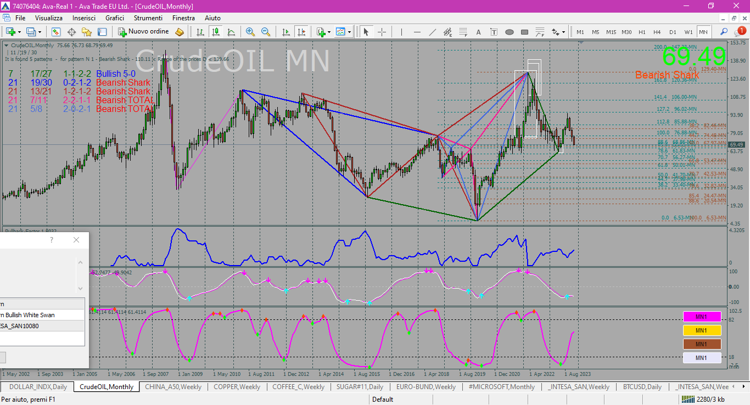Click the brown MN1 button
750x405 pixels.
coord(702,344)
